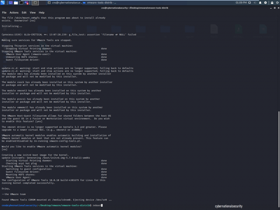The height and width of the screenshot is (210, 280).
Task: Click 'to enable this feature? [yes]' line
Action: pos(22,121)
